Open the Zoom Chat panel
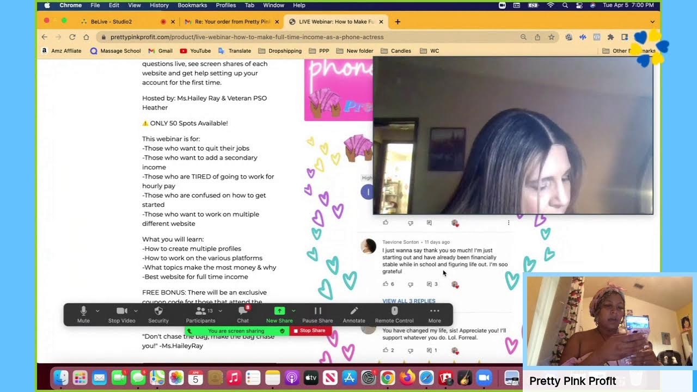 pyautogui.click(x=243, y=315)
